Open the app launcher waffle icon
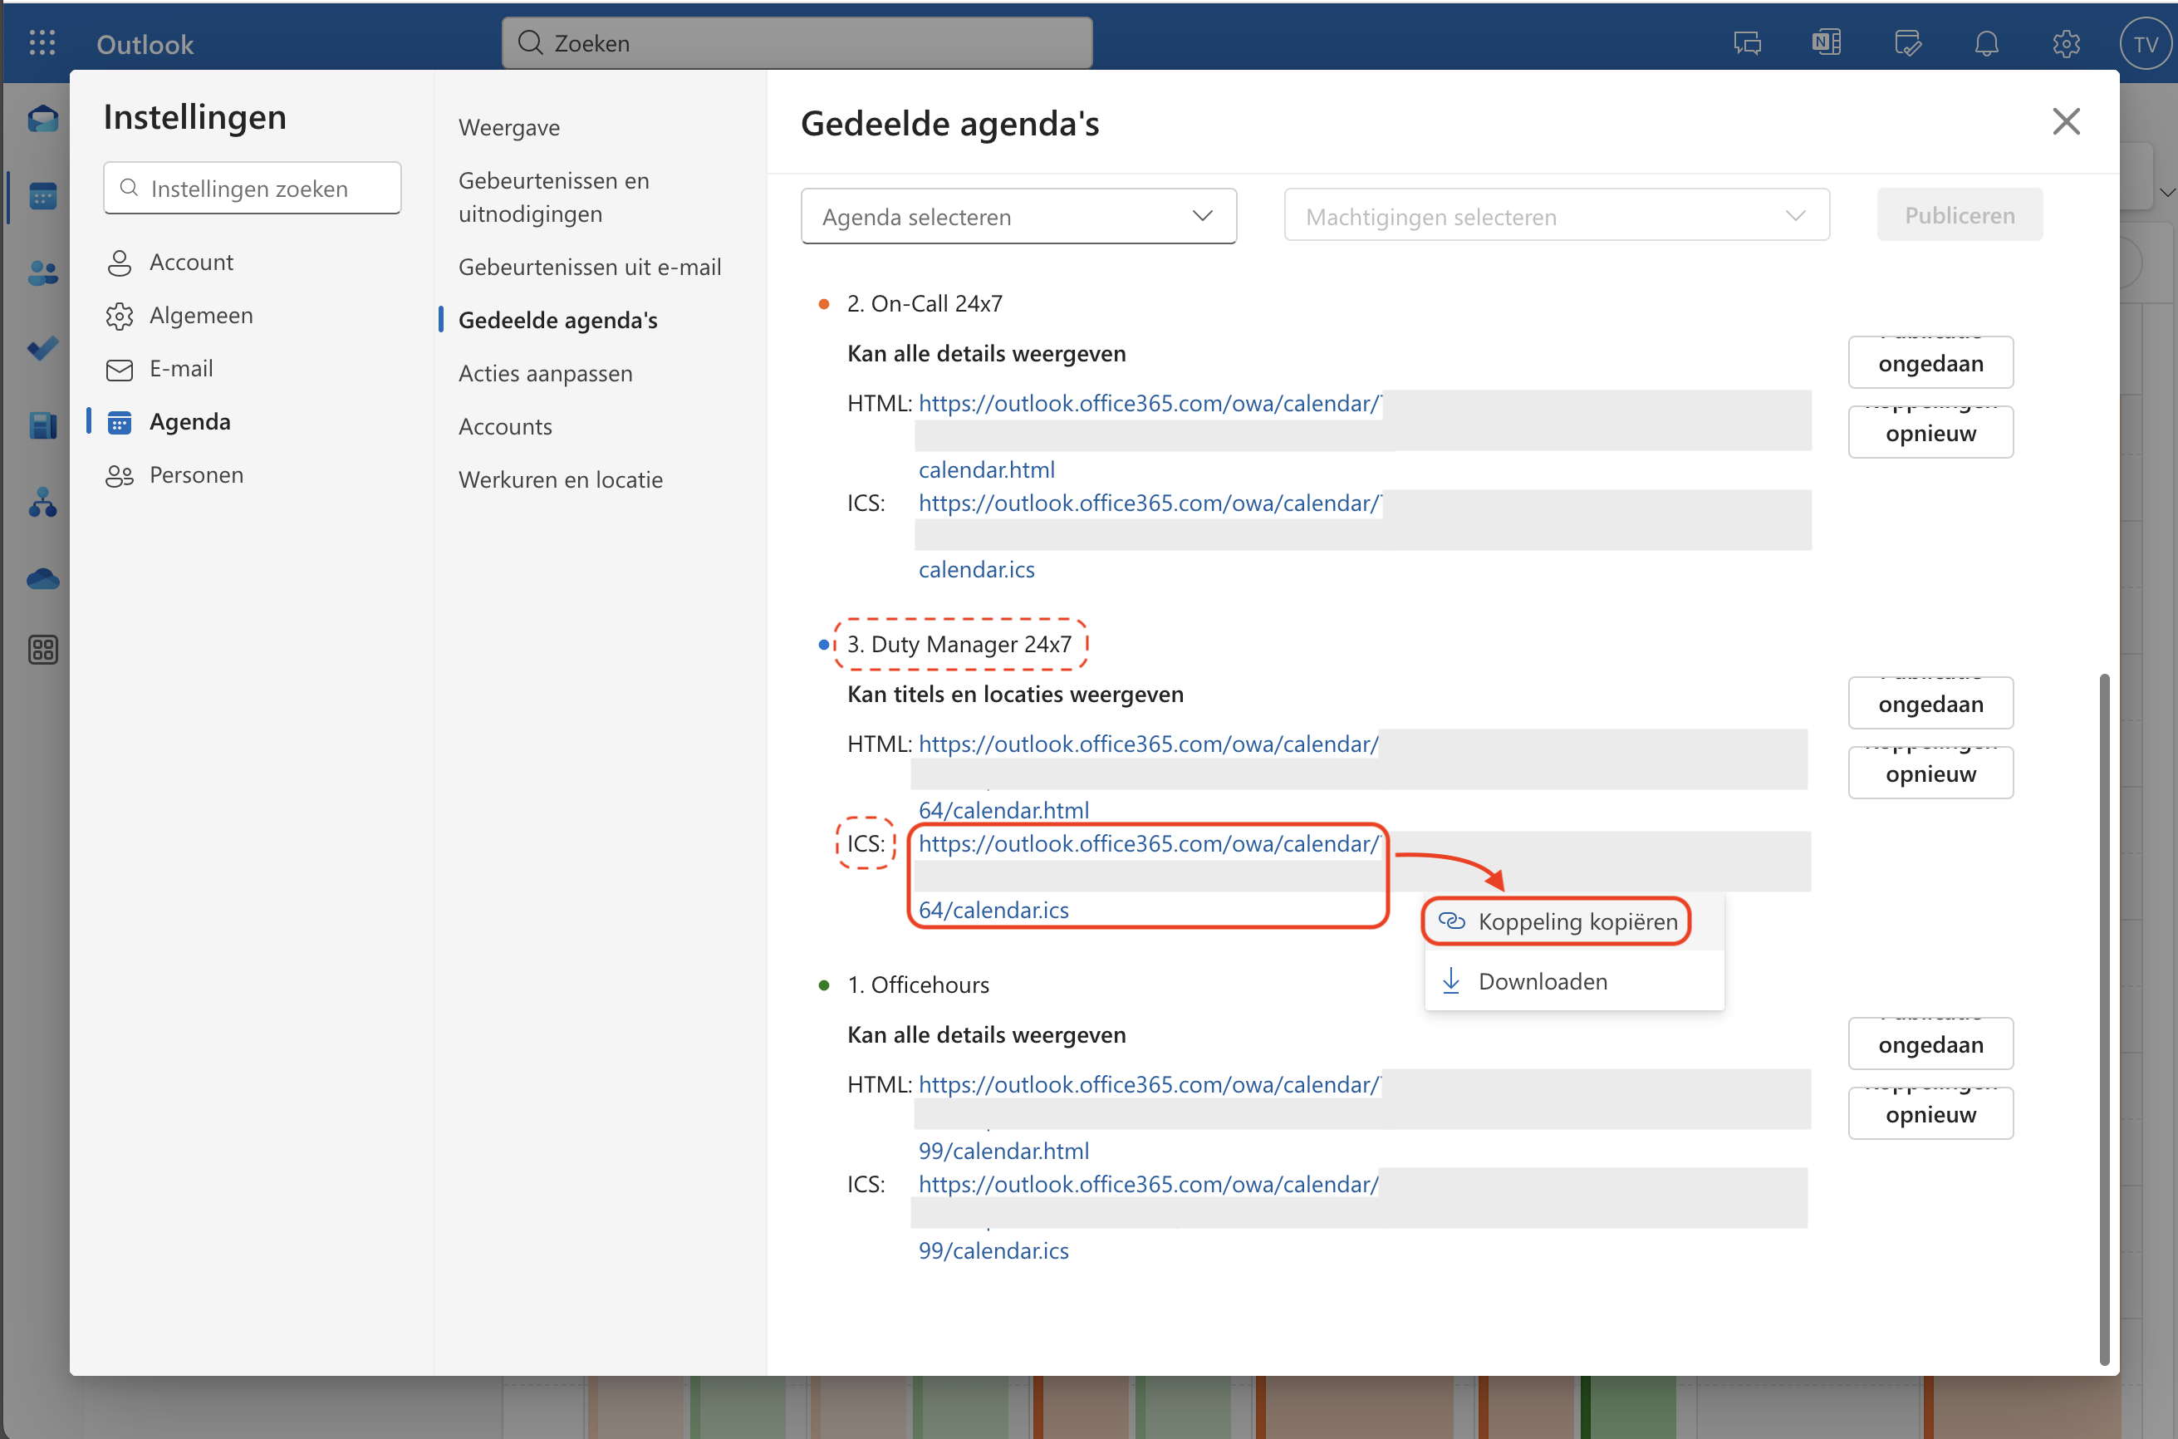This screenshot has width=2178, height=1439. pyautogui.click(x=42, y=43)
